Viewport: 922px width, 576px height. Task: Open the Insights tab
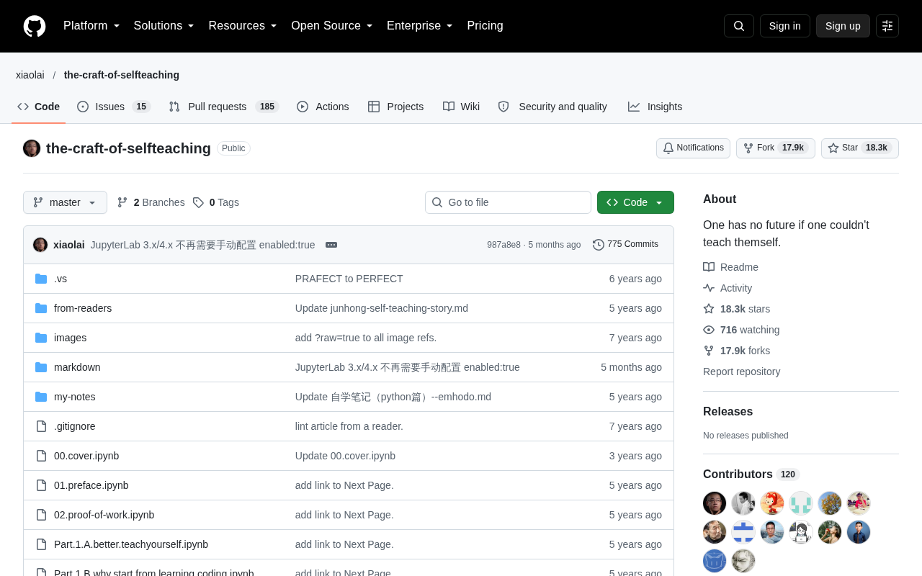(x=655, y=107)
